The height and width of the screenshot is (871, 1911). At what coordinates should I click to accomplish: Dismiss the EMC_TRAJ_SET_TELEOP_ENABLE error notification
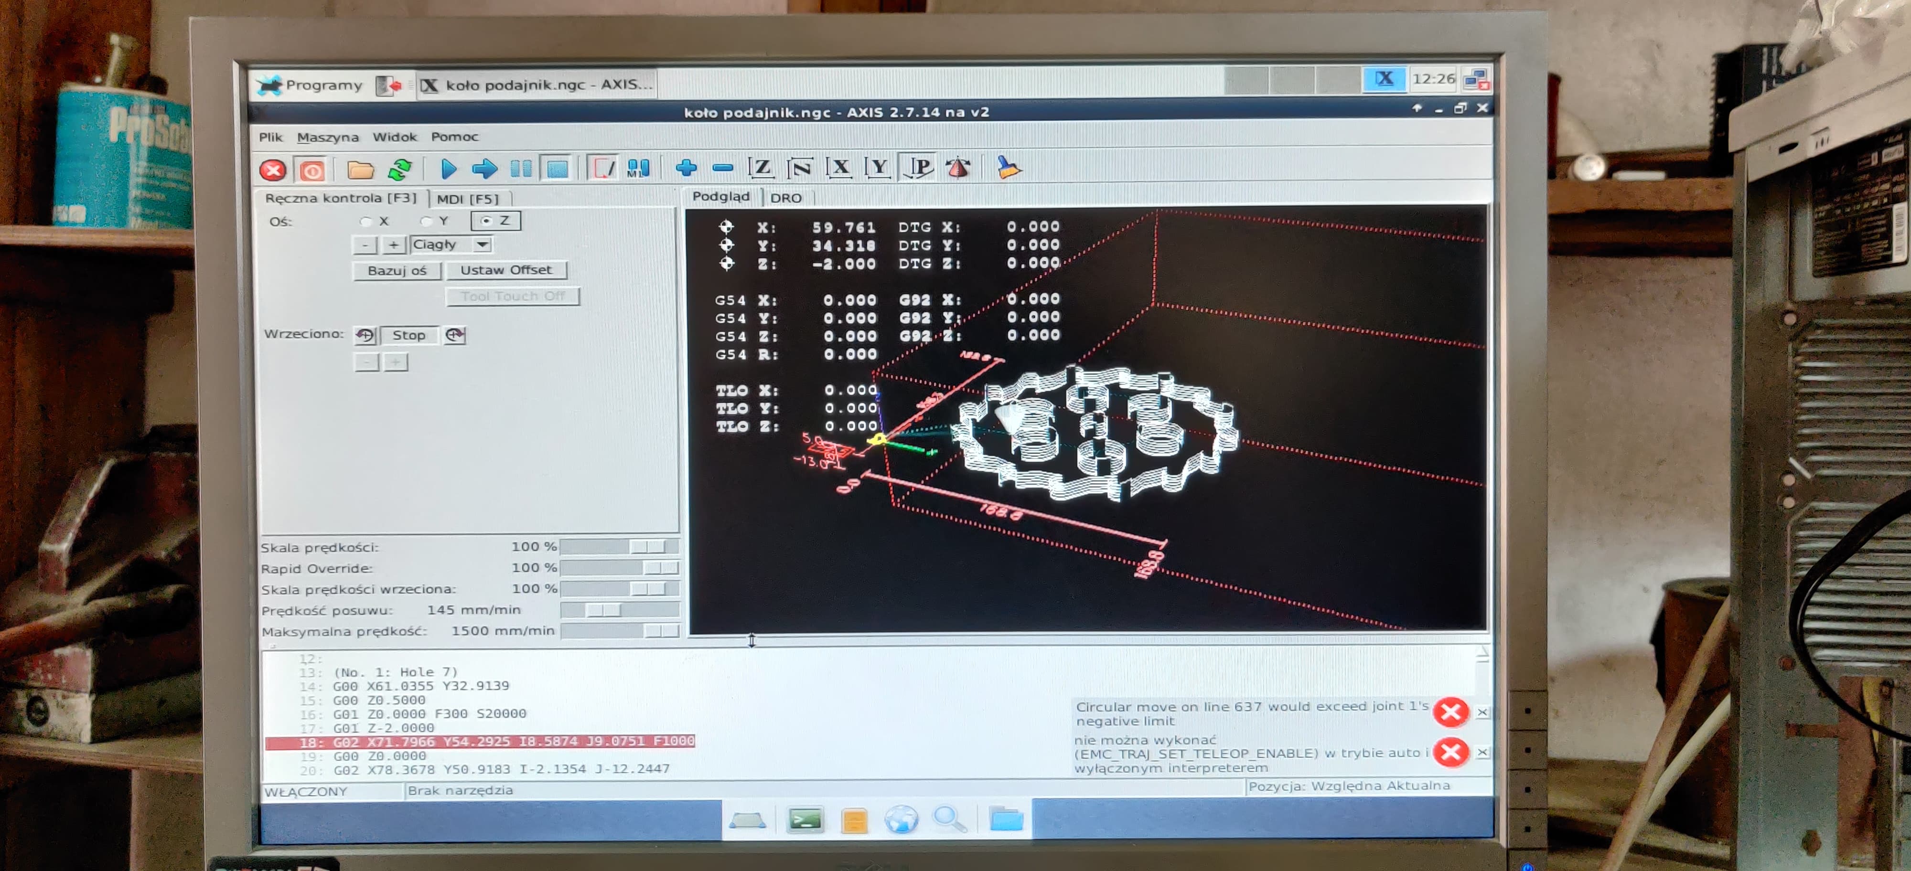pos(1482,753)
